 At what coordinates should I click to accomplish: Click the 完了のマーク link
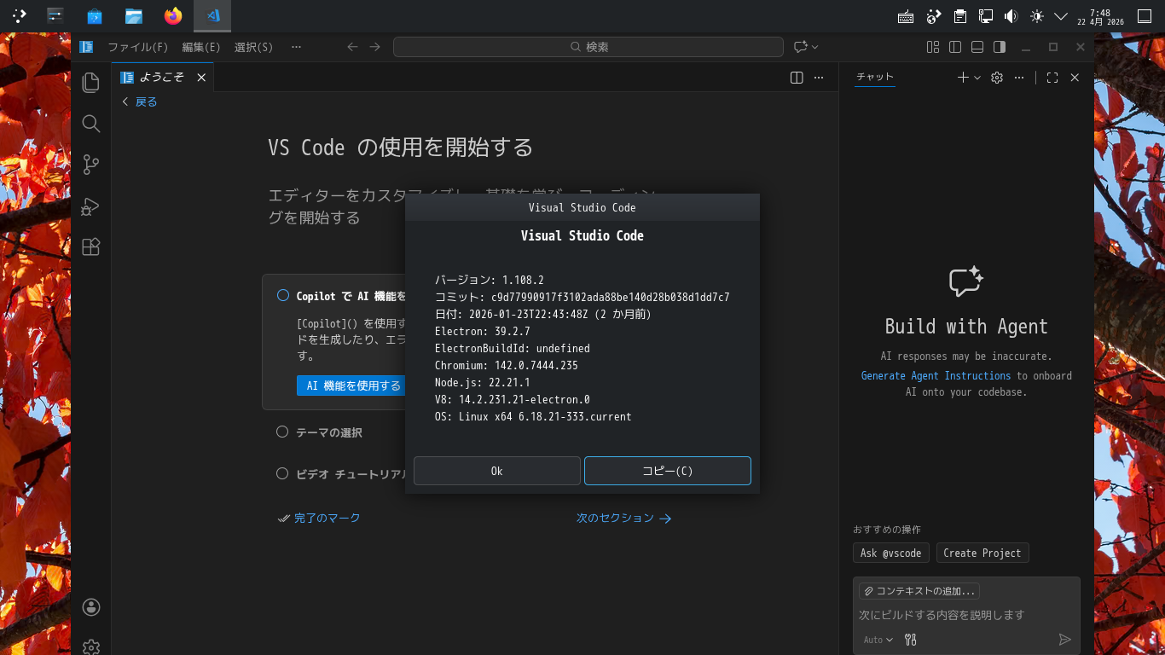(319, 518)
